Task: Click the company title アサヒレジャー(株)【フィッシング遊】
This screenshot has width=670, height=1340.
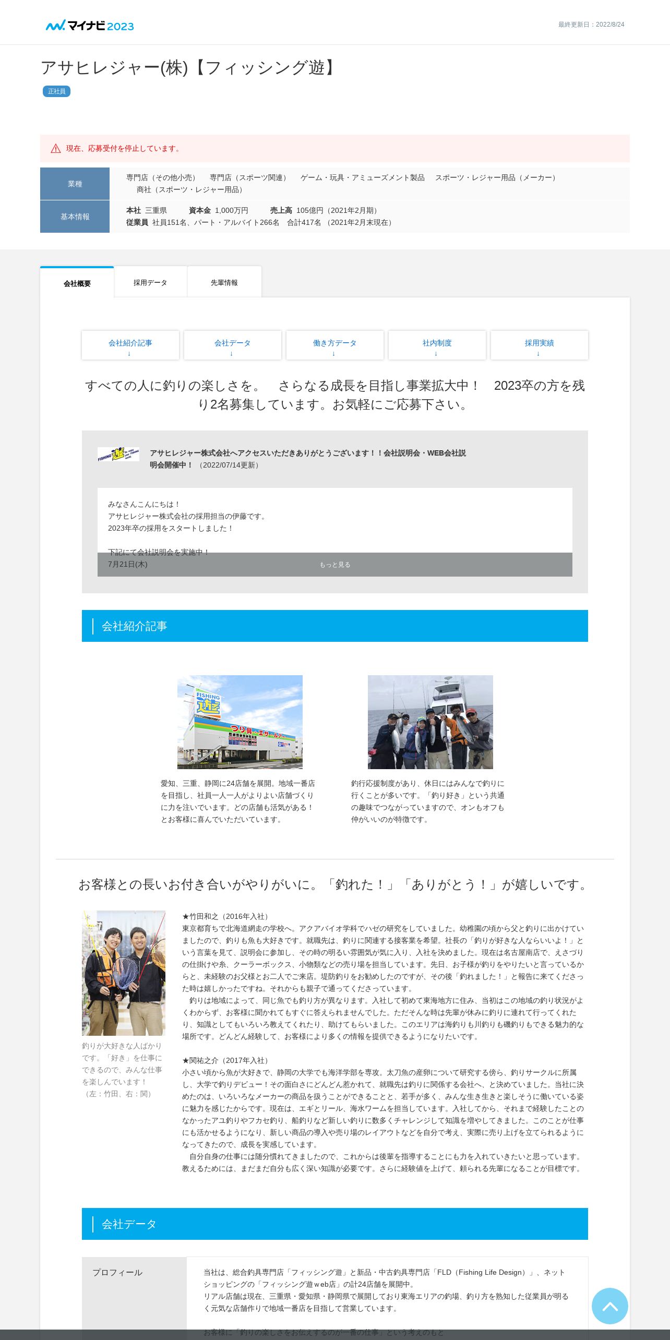Action: (x=190, y=68)
